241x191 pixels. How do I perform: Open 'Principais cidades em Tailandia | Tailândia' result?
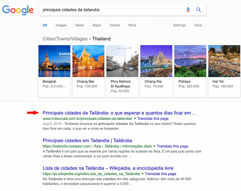click(87, 141)
